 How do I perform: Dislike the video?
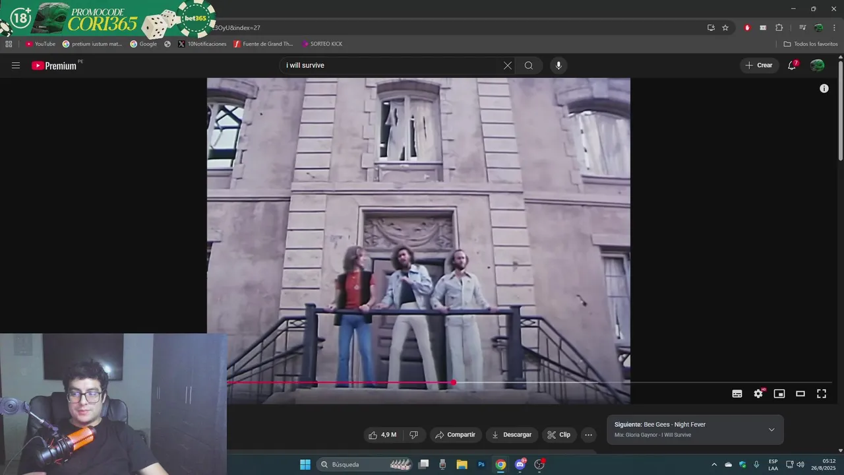414,435
